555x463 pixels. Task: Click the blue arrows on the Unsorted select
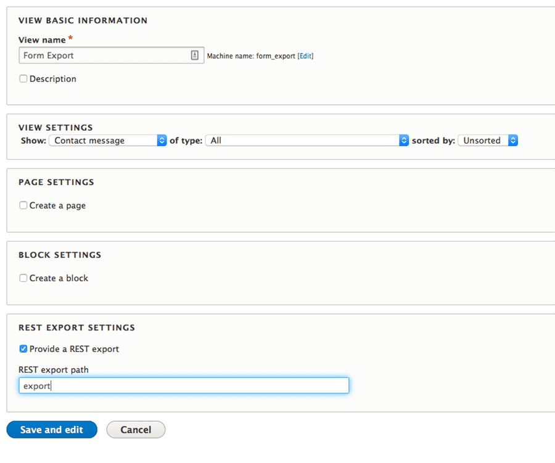pos(513,141)
